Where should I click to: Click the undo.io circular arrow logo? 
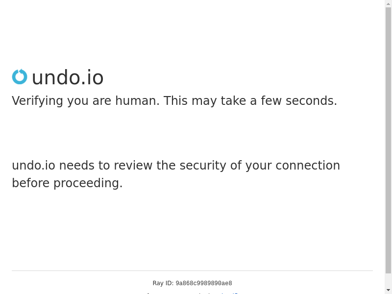coord(20,77)
